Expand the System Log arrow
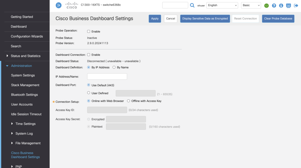The image size is (301, 168). (x=12, y=133)
